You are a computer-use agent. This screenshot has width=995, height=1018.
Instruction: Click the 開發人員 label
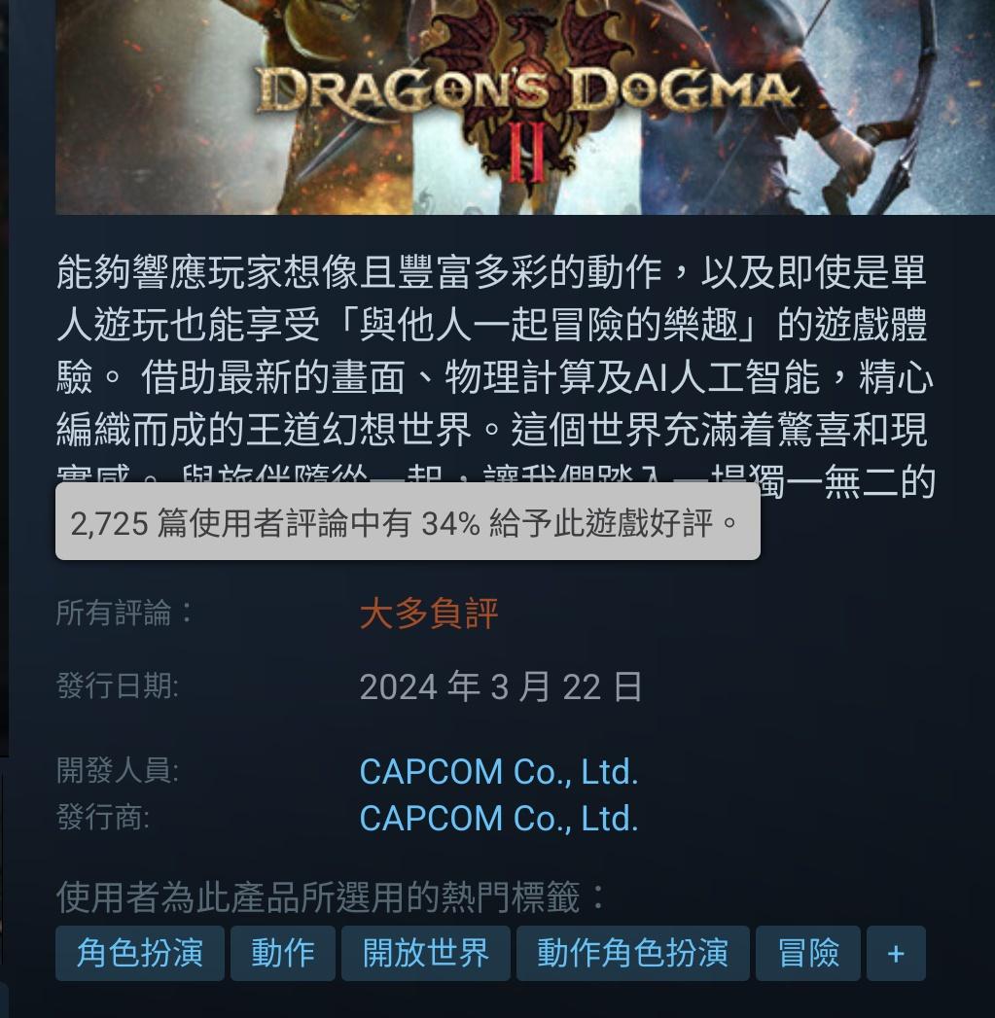point(118,771)
